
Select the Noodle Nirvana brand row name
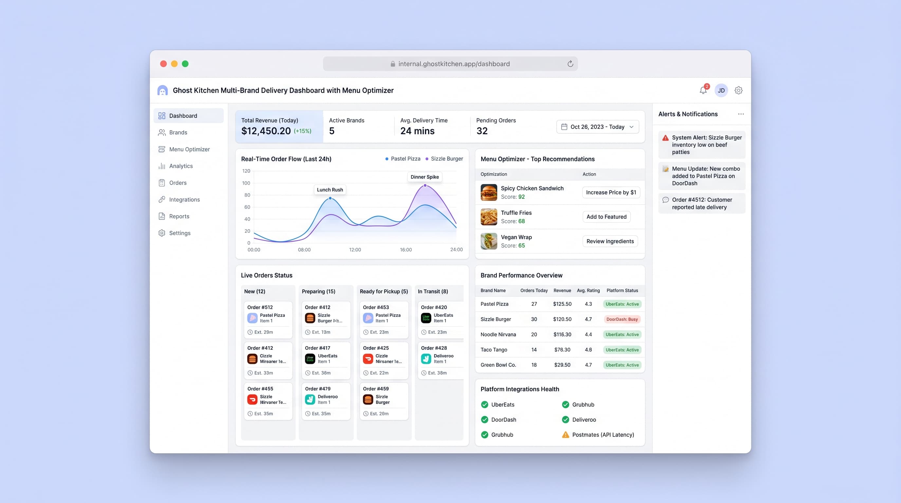pyautogui.click(x=498, y=335)
